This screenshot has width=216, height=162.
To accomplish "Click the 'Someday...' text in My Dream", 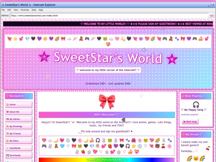I will pos(188,151).
